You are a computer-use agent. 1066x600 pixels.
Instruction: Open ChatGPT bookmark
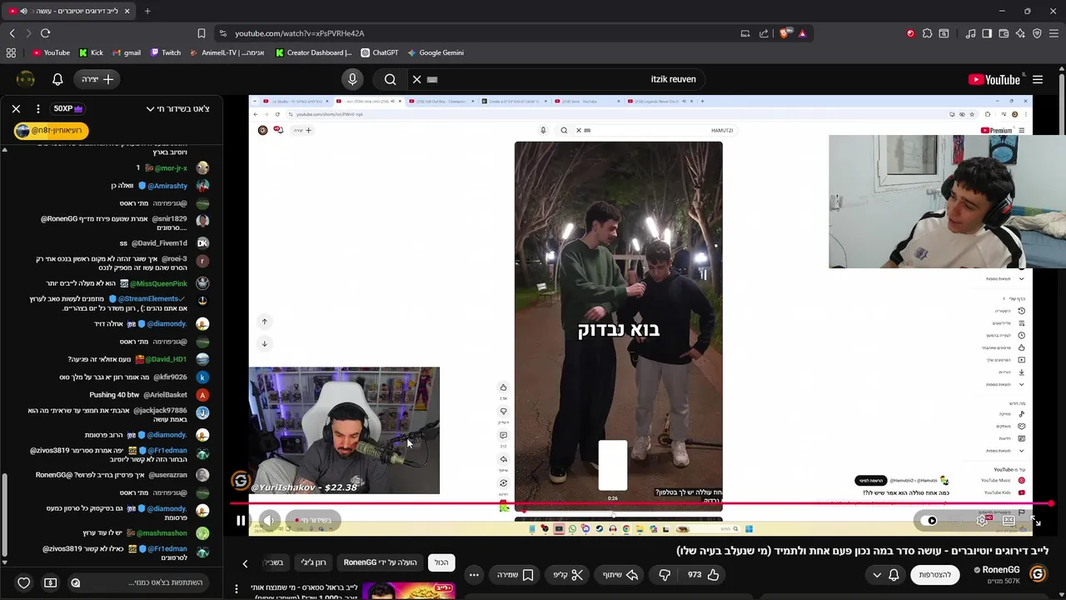[379, 52]
